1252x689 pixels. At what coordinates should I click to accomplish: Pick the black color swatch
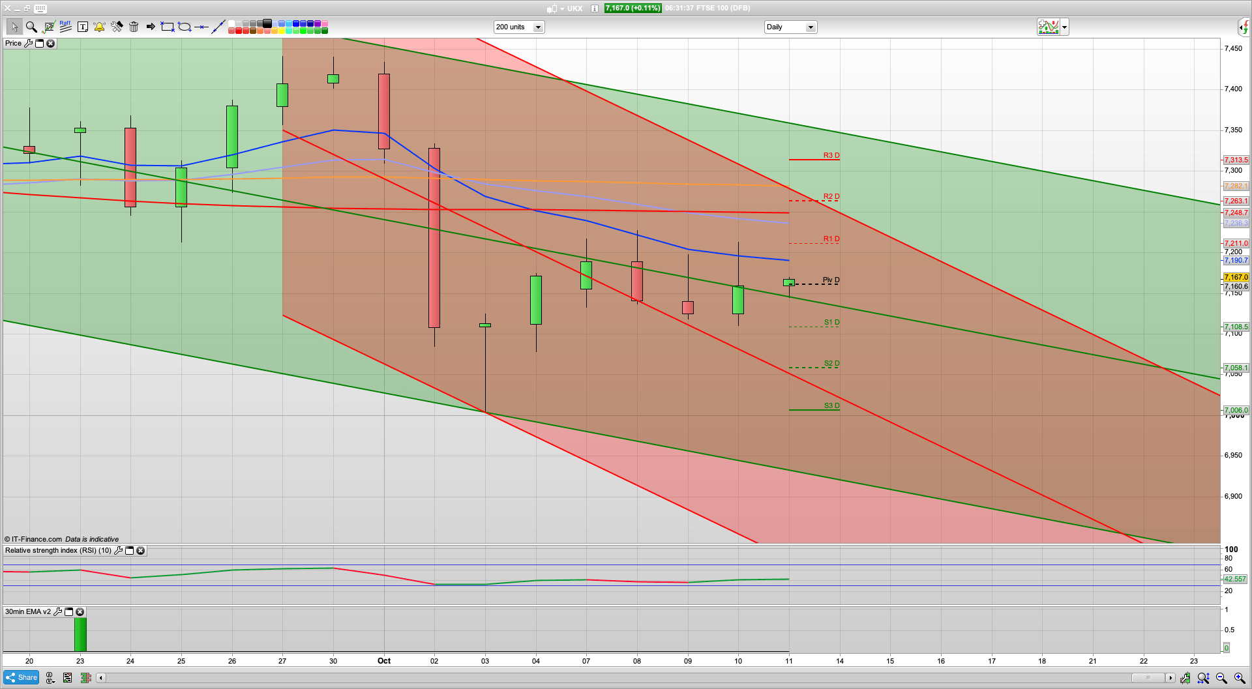(x=267, y=23)
